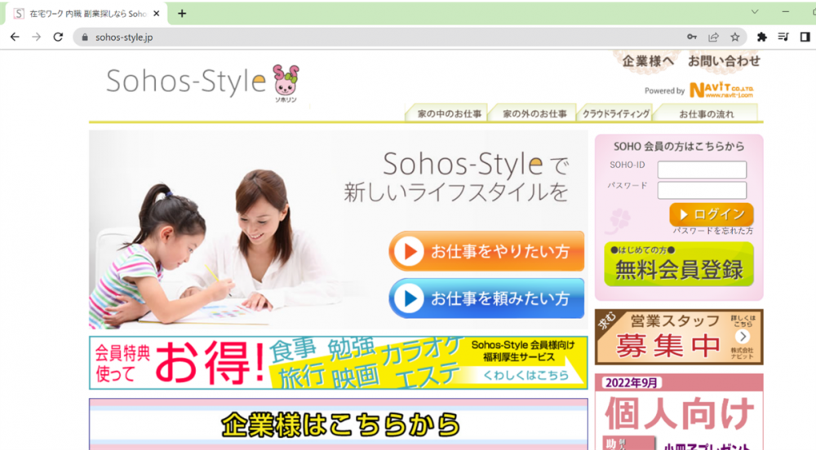Open the 家の外のお仕事 tab
This screenshot has height=450, width=816.
(x=534, y=113)
